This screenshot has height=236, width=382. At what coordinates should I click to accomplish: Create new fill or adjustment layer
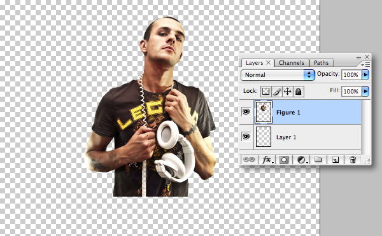tap(302, 160)
